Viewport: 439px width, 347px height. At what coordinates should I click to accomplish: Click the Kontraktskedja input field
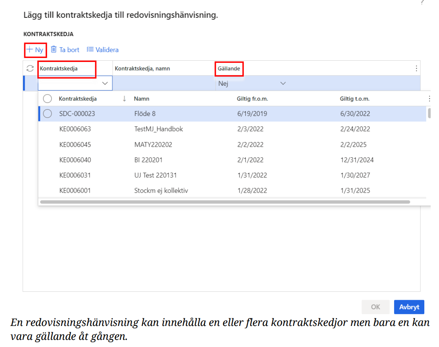(x=69, y=83)
